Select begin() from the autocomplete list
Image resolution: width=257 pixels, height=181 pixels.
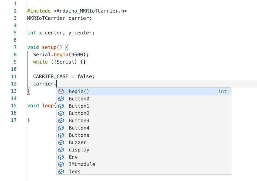(x=79, y=92)
